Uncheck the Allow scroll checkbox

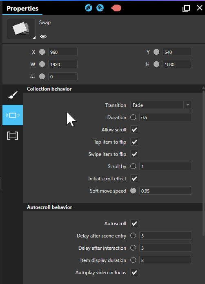click(134, 129)
